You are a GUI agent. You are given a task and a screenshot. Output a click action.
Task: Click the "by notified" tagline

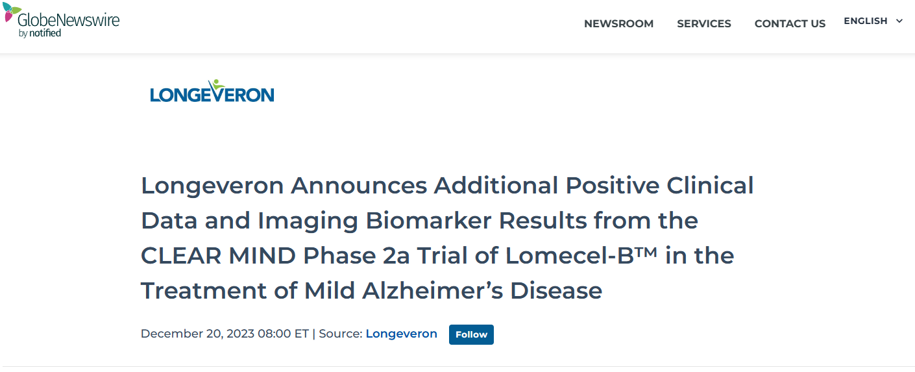pos(40,33)
